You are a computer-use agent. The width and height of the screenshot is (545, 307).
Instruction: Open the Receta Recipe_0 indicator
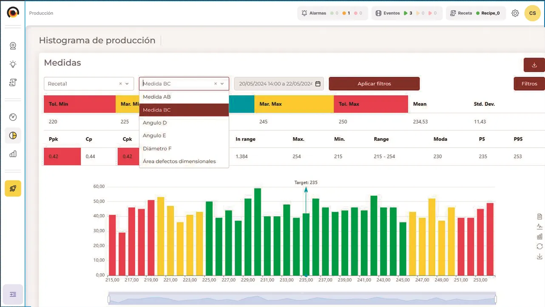(x=475, y=13)
